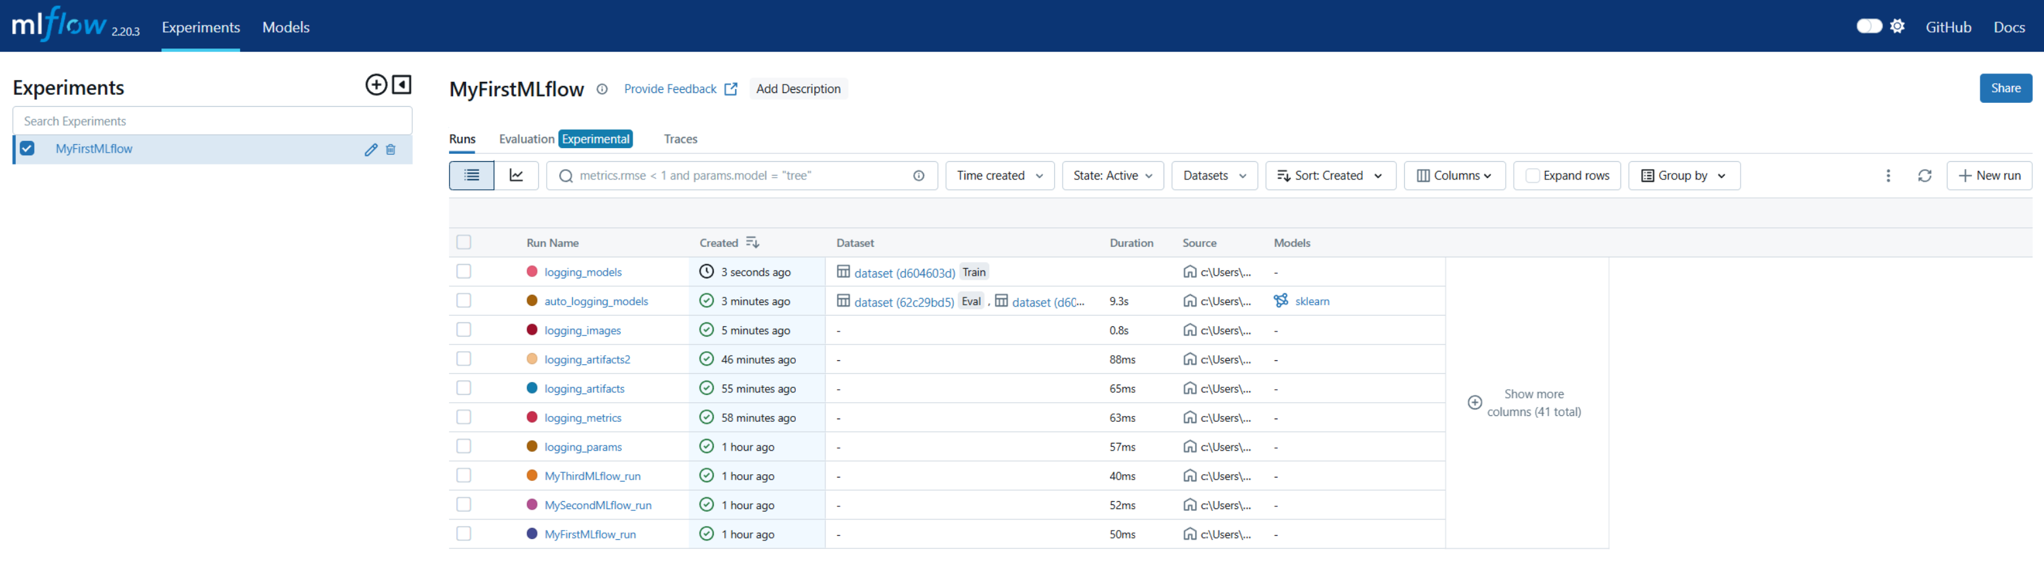Open the GitHub link
This screenshot has width=2044, height=564.
pos(1948,27)
